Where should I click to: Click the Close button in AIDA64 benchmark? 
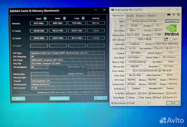click(101, 98)
